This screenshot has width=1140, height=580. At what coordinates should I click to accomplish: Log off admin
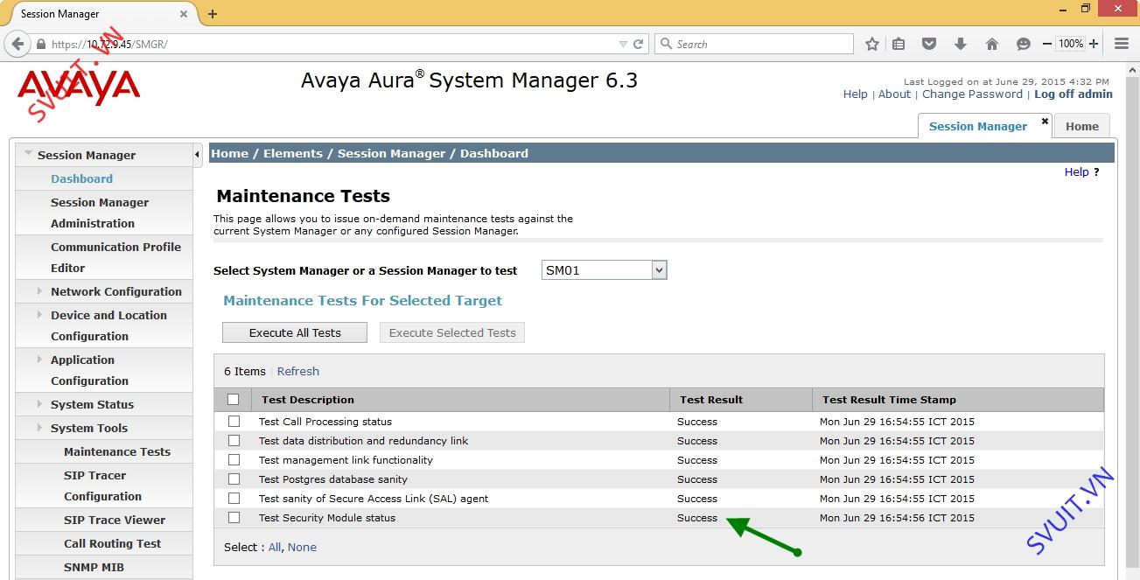click(1074, 94)
